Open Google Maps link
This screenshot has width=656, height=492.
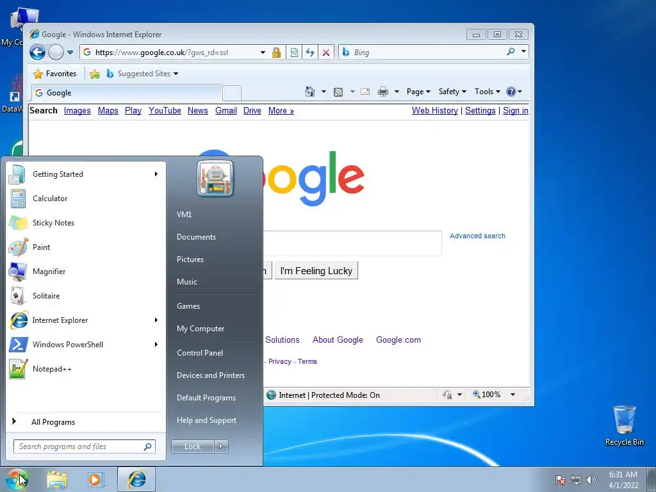point(108,110)
